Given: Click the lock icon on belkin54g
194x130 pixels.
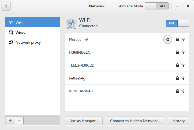Looking at the screenshot, I should tap(177, 78).
